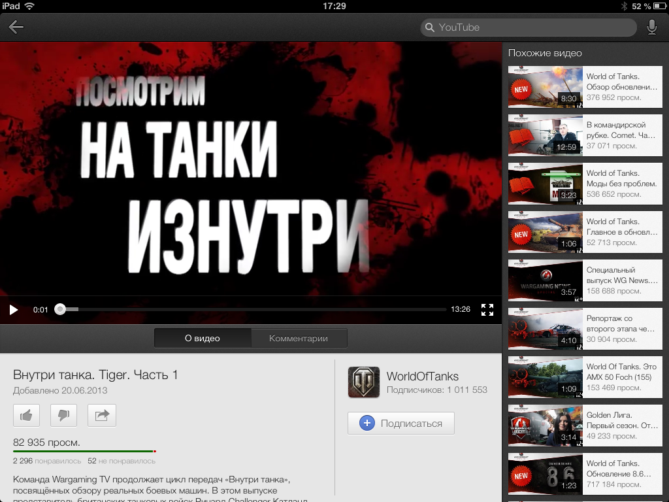Tap the microphone voice search icon

tap(651, 27)
